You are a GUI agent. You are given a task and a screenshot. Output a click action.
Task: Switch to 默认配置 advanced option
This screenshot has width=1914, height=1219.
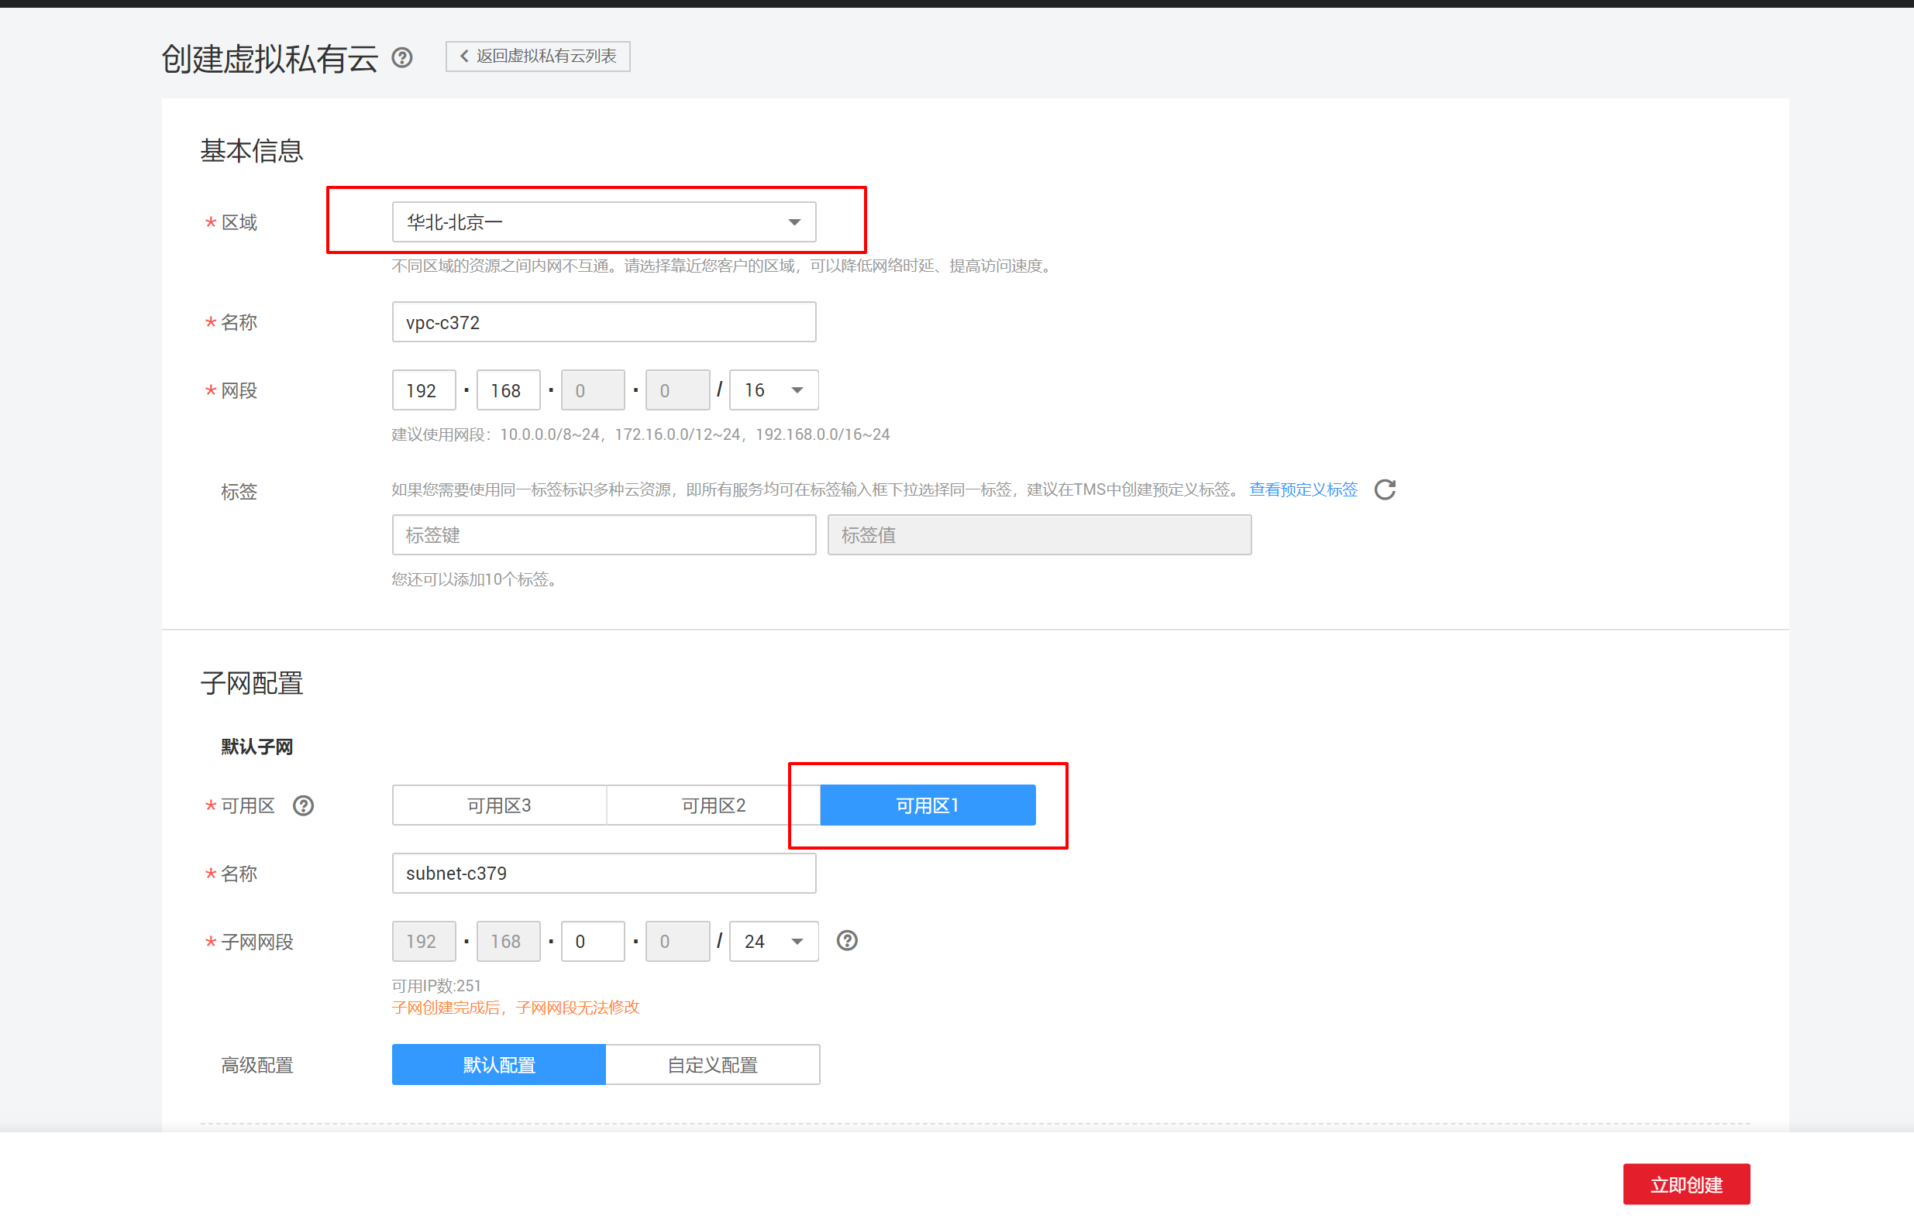click(498, 1065)
